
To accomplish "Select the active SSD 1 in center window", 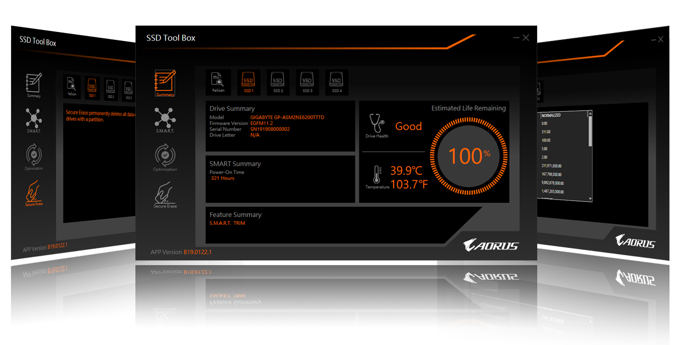I will click(248, 81).
